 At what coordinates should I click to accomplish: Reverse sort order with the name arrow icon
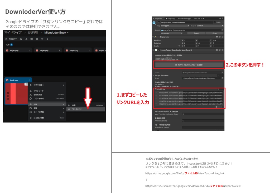click(12, 45)
